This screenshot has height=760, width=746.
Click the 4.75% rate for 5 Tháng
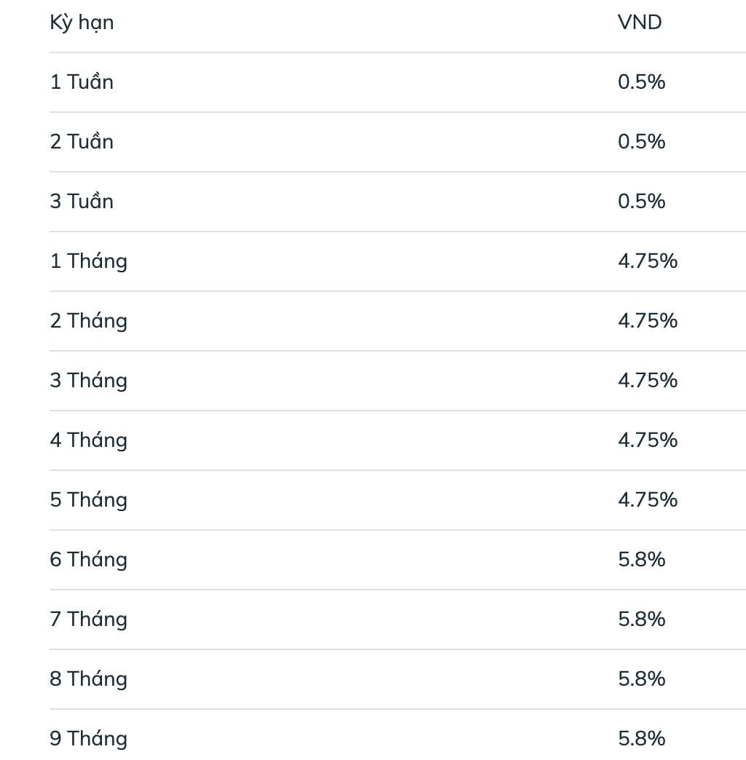click(x=648, y=500)
